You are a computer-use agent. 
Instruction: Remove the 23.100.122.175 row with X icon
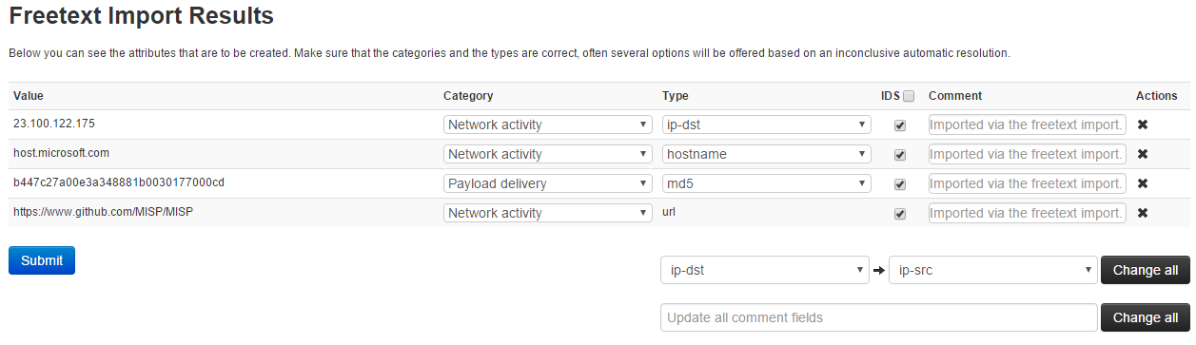(1143, 125)
